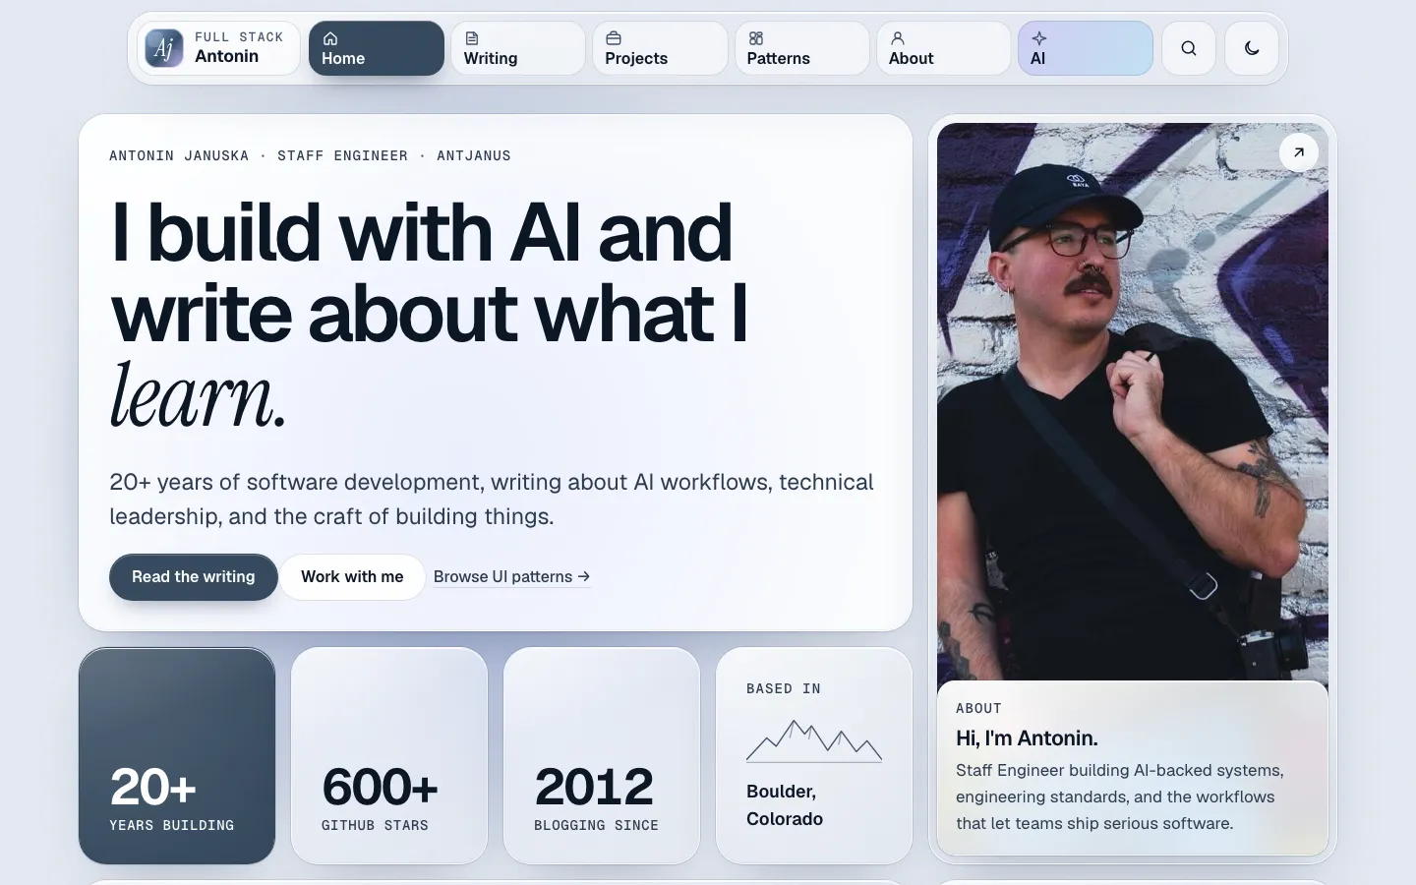Screen dimensions: 1416x885
Task: Open the Projects nav tab
Action: pyautogui.click(x=660, y=48)
